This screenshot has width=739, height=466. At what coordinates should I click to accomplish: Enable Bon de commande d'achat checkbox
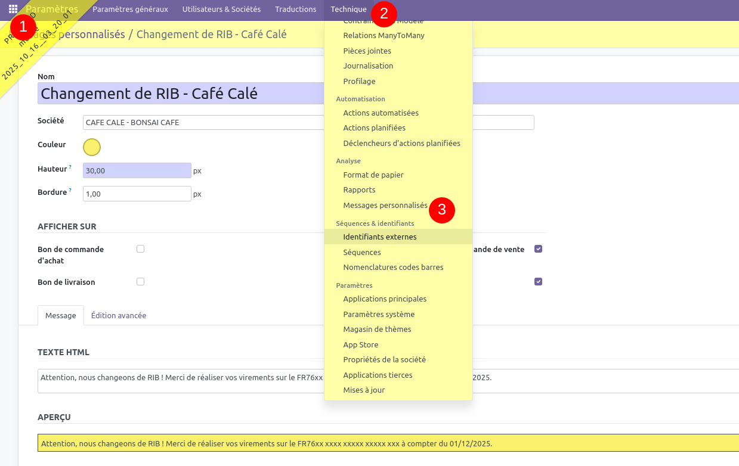coord(140,249)
